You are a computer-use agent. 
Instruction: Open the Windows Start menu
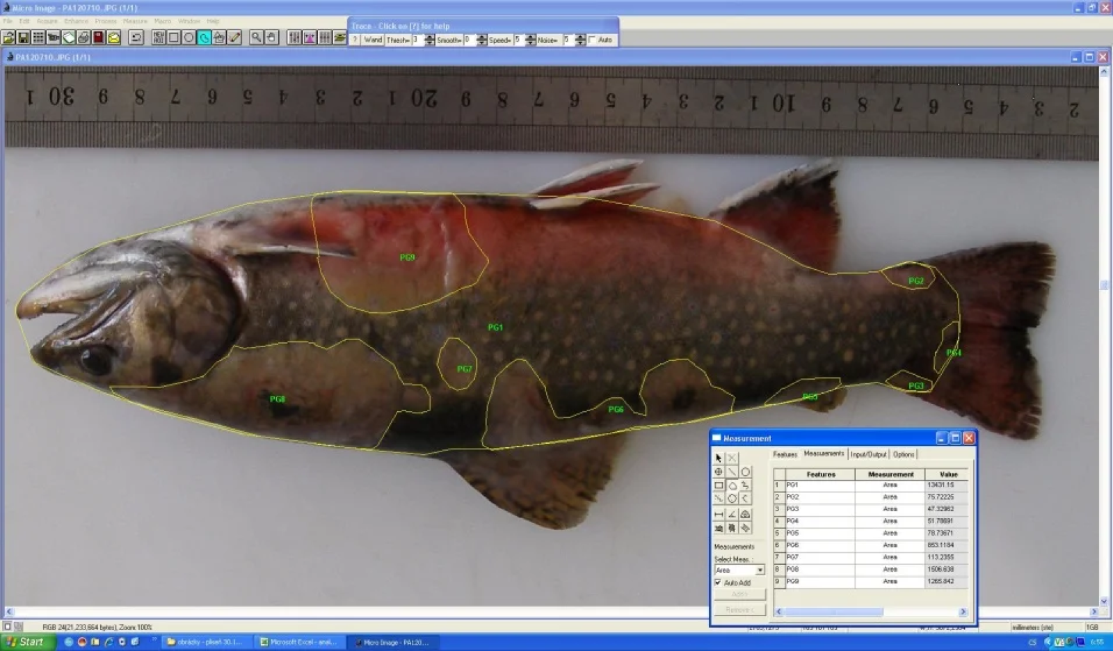click(25, 642)
